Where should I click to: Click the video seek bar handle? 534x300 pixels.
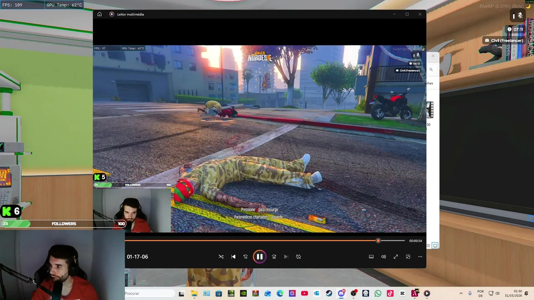[378, 240]
